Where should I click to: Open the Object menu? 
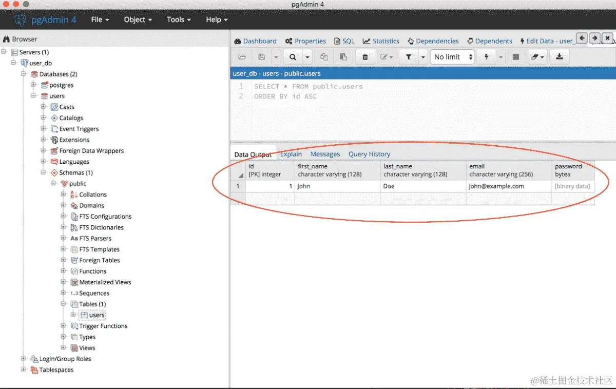tap(138, 20)
